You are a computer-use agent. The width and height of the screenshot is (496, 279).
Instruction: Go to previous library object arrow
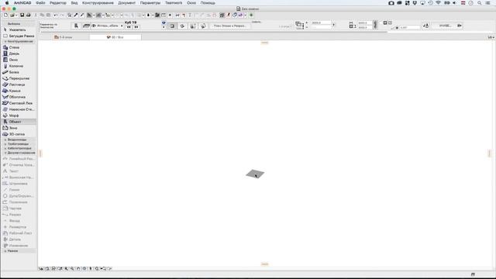click(x=129, y=27)
